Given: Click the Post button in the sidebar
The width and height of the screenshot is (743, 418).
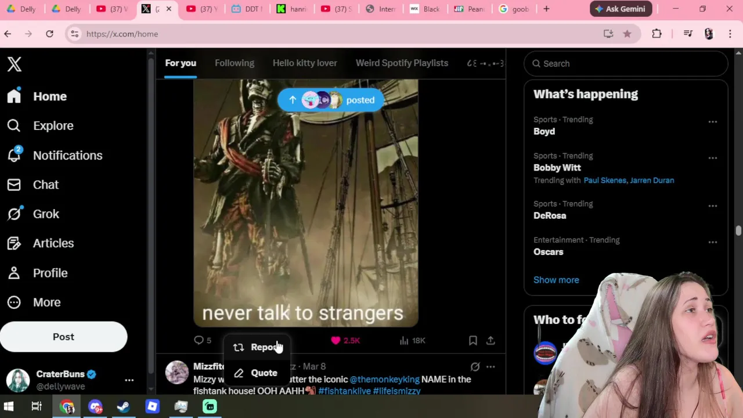Looking at the screenshot, I should 63,337.
